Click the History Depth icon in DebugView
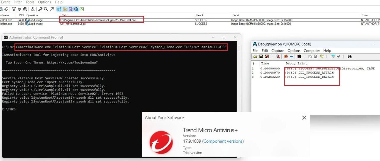The height and width of the screenshot is (161, 380). click(x=310, y=56)
